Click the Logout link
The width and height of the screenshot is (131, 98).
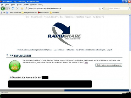109,50
